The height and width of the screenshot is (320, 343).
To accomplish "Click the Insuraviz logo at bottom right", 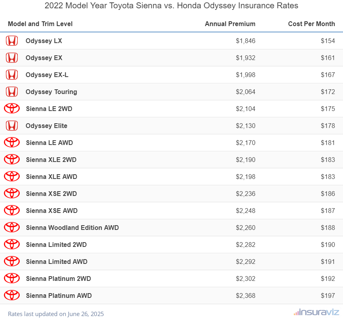I will (316, 312).
